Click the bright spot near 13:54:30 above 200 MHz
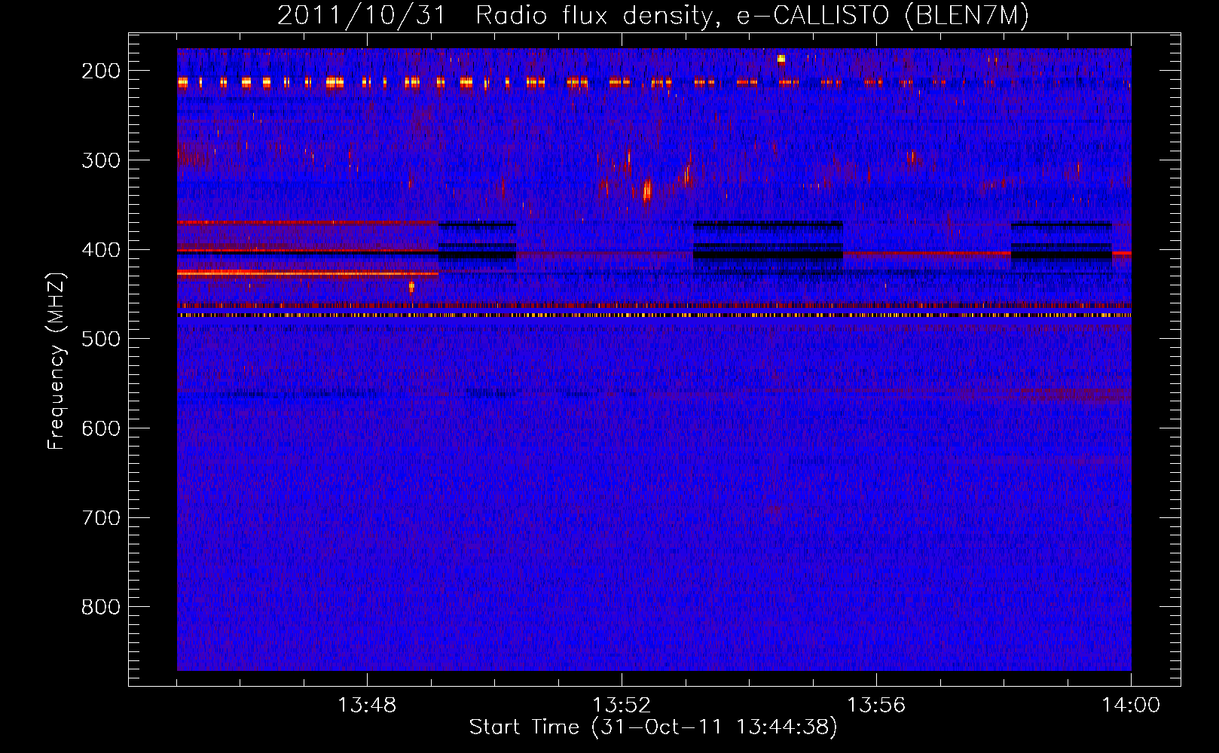The height and width of the screenshot is (753, 1219). [781, 58]
